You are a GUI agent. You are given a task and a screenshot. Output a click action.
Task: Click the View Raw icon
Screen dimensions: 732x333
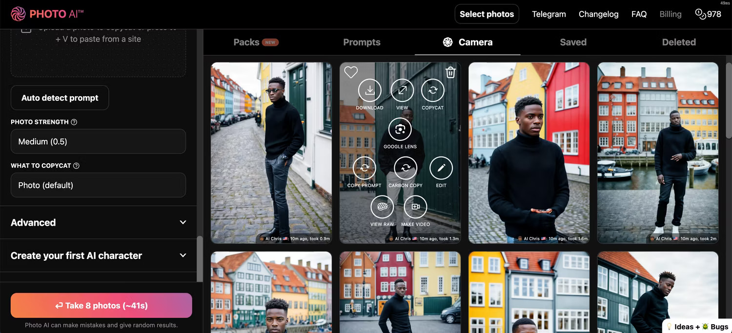(382, 207)
